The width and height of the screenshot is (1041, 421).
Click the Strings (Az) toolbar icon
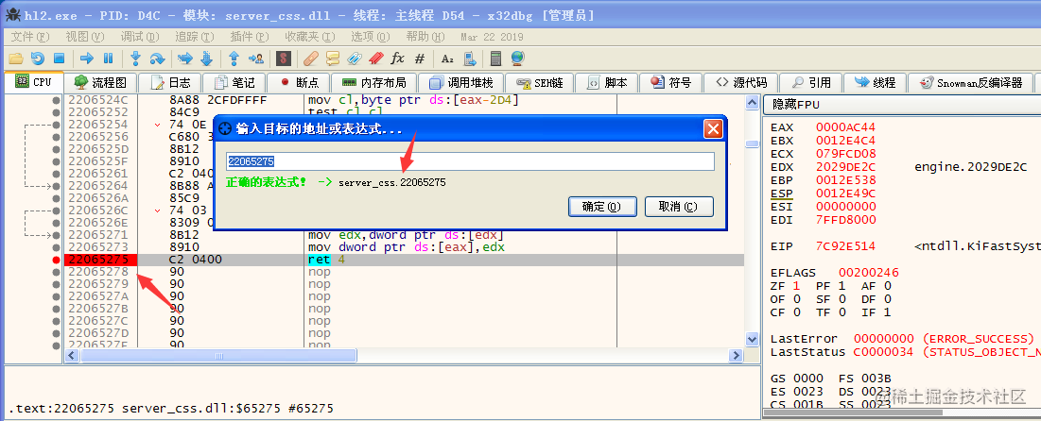point(447,59)
